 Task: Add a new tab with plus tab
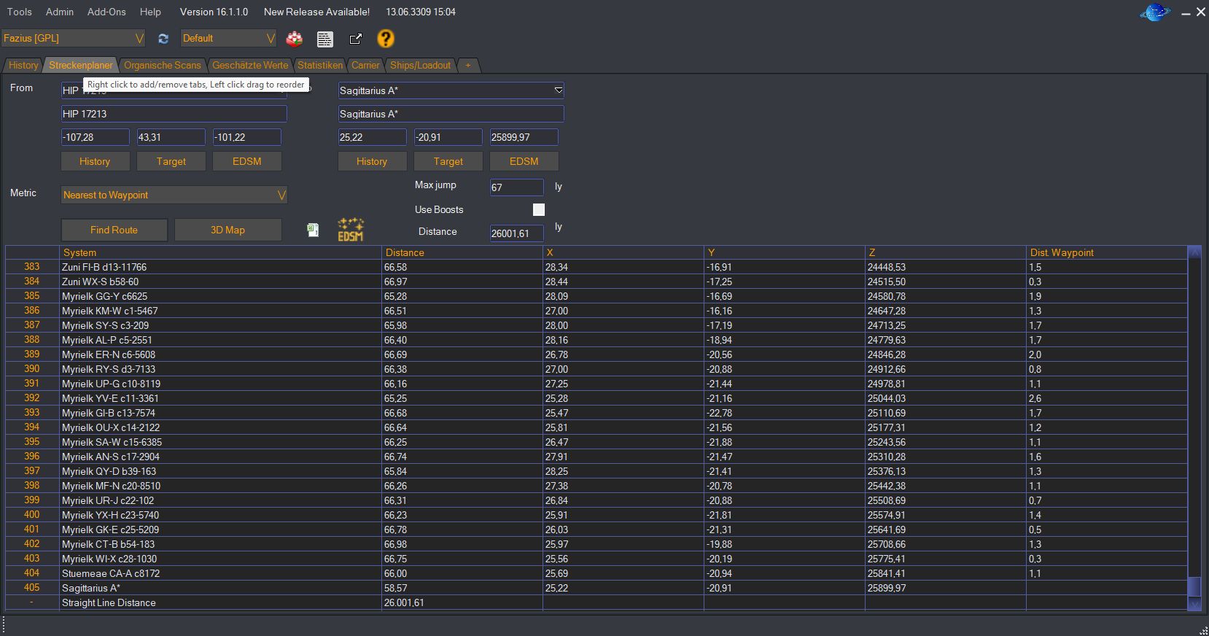pyautogui.click(x=468, y=66)
